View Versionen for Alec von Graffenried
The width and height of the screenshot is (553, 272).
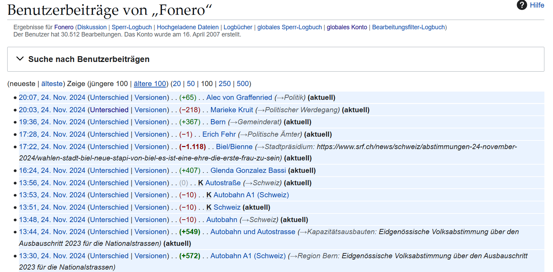pyautogui.click(x=151, y=97)
